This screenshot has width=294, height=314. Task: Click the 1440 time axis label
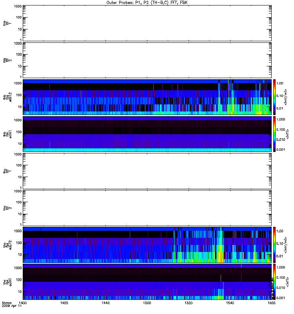point(105,303)
